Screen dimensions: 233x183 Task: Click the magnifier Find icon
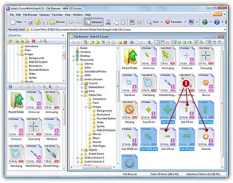(149, 22)
